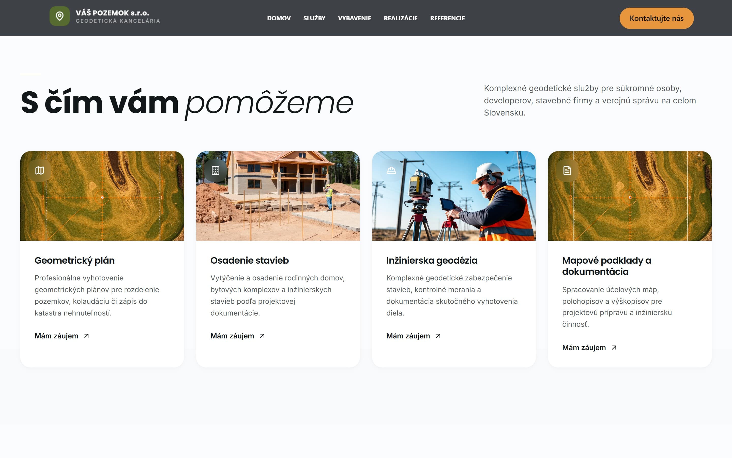Screen dimensions: 732x458
Task: Open REFERENCIE in the top menu
Action: (x=447, y=18)
